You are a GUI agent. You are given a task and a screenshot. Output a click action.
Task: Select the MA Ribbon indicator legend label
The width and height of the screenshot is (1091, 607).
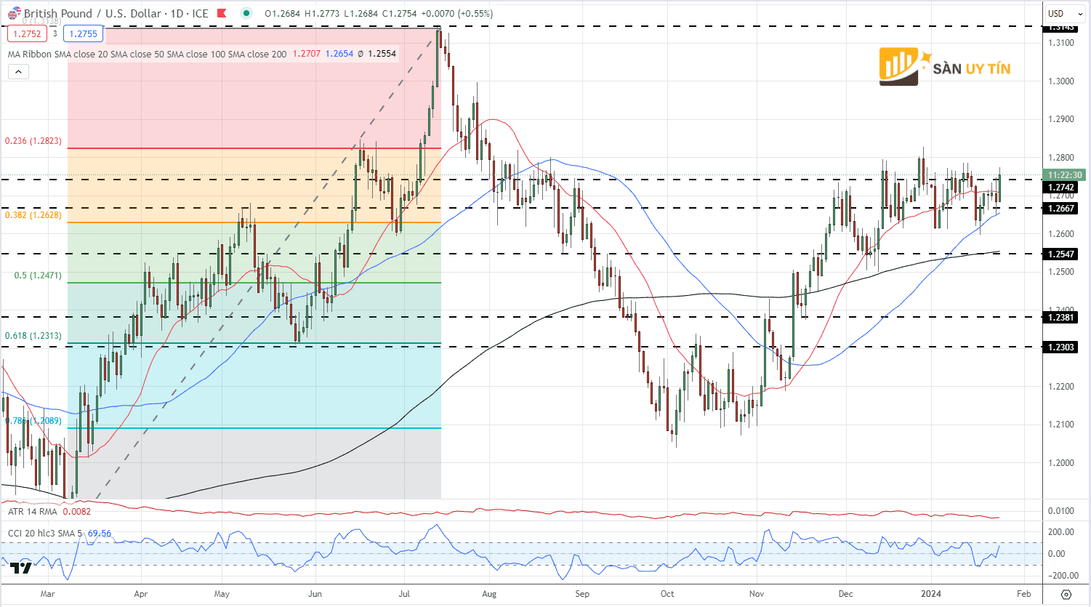click(148, 54)
